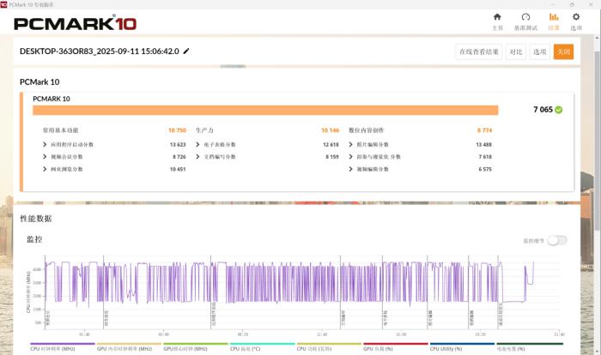
Task: Click the green valid-score check mark
Action: pyautogui.click(x=559, y=110)
